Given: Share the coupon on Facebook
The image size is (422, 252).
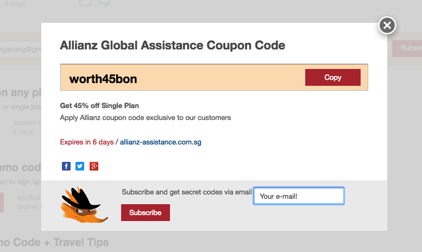Looking at the screenshot, I should (x=66, y=166).
